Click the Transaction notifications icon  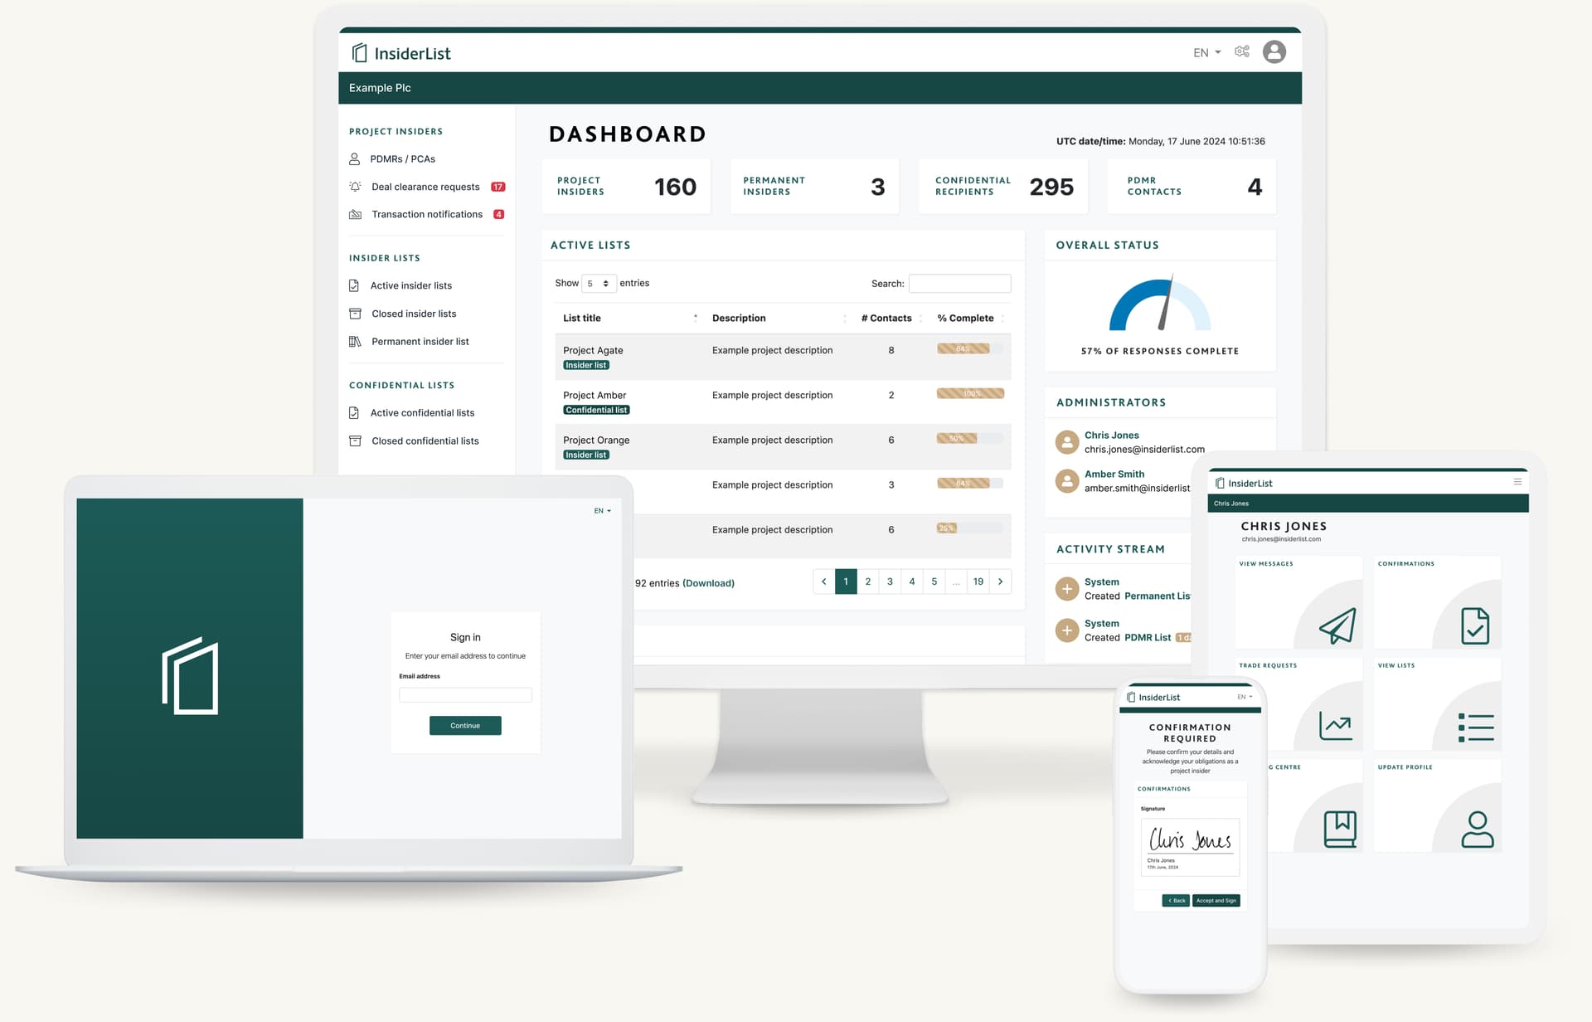tap(357, 214)
